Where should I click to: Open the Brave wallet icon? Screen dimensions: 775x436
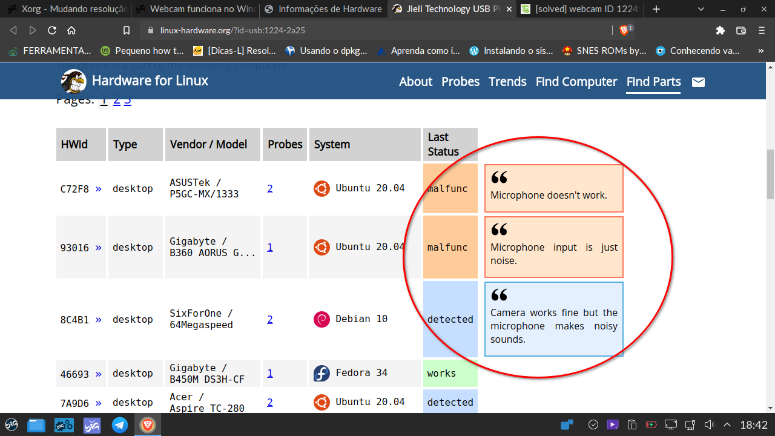point(740,30)
